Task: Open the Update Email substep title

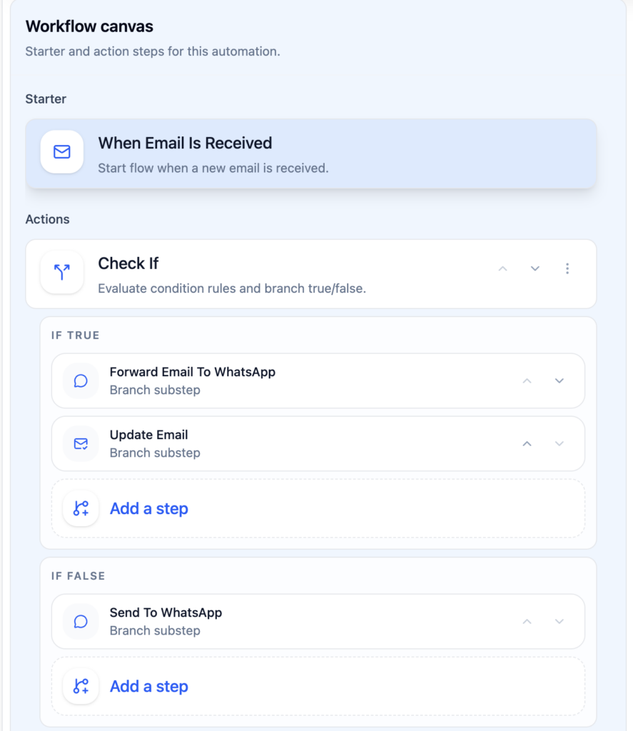Action: point(148,435)
